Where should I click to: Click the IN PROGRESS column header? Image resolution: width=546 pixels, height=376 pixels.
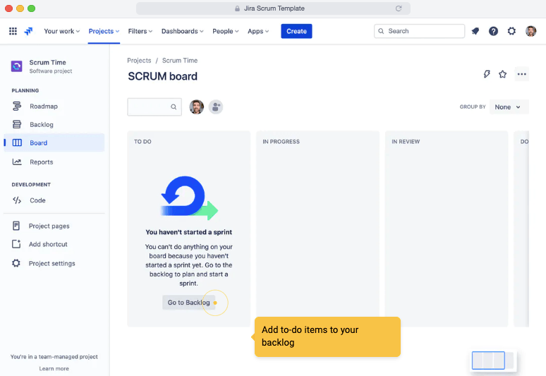281,142
